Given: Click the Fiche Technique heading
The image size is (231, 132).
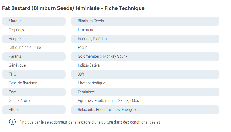Looking at the screenshot, I should 73,8.
